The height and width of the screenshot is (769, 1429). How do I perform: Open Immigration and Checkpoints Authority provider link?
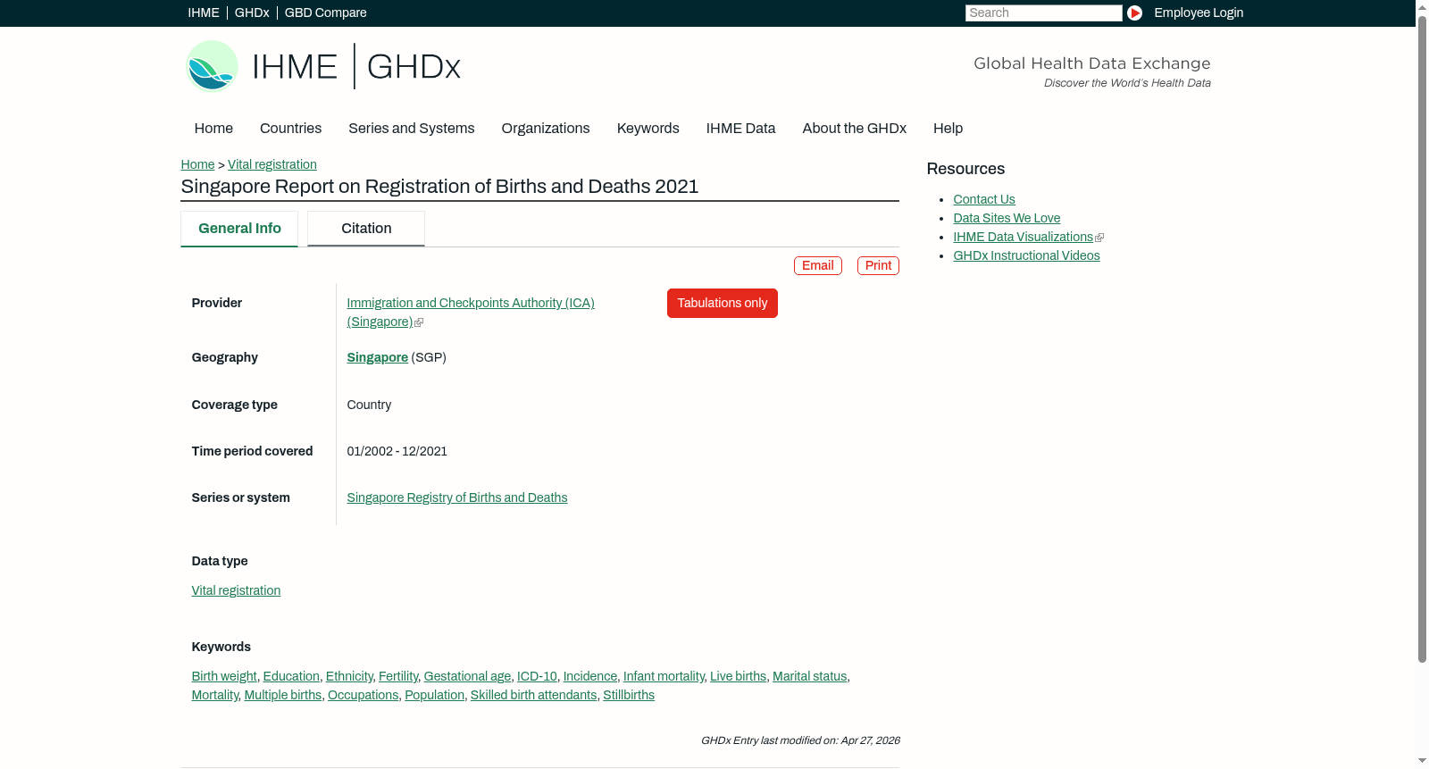(x=471, y=313)
